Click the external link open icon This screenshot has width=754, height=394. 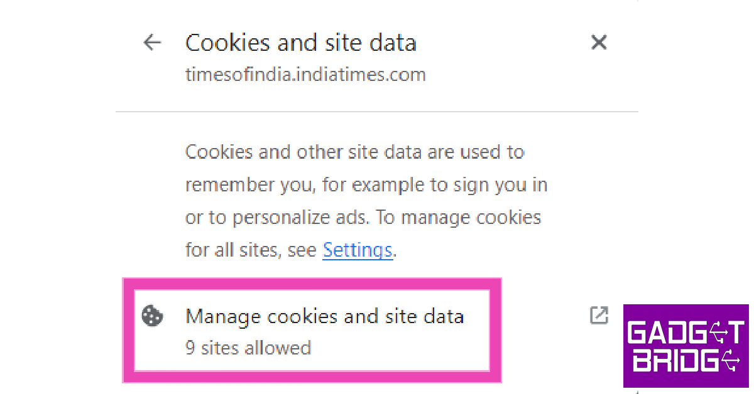pyautogui.click(x=599, y=316)
